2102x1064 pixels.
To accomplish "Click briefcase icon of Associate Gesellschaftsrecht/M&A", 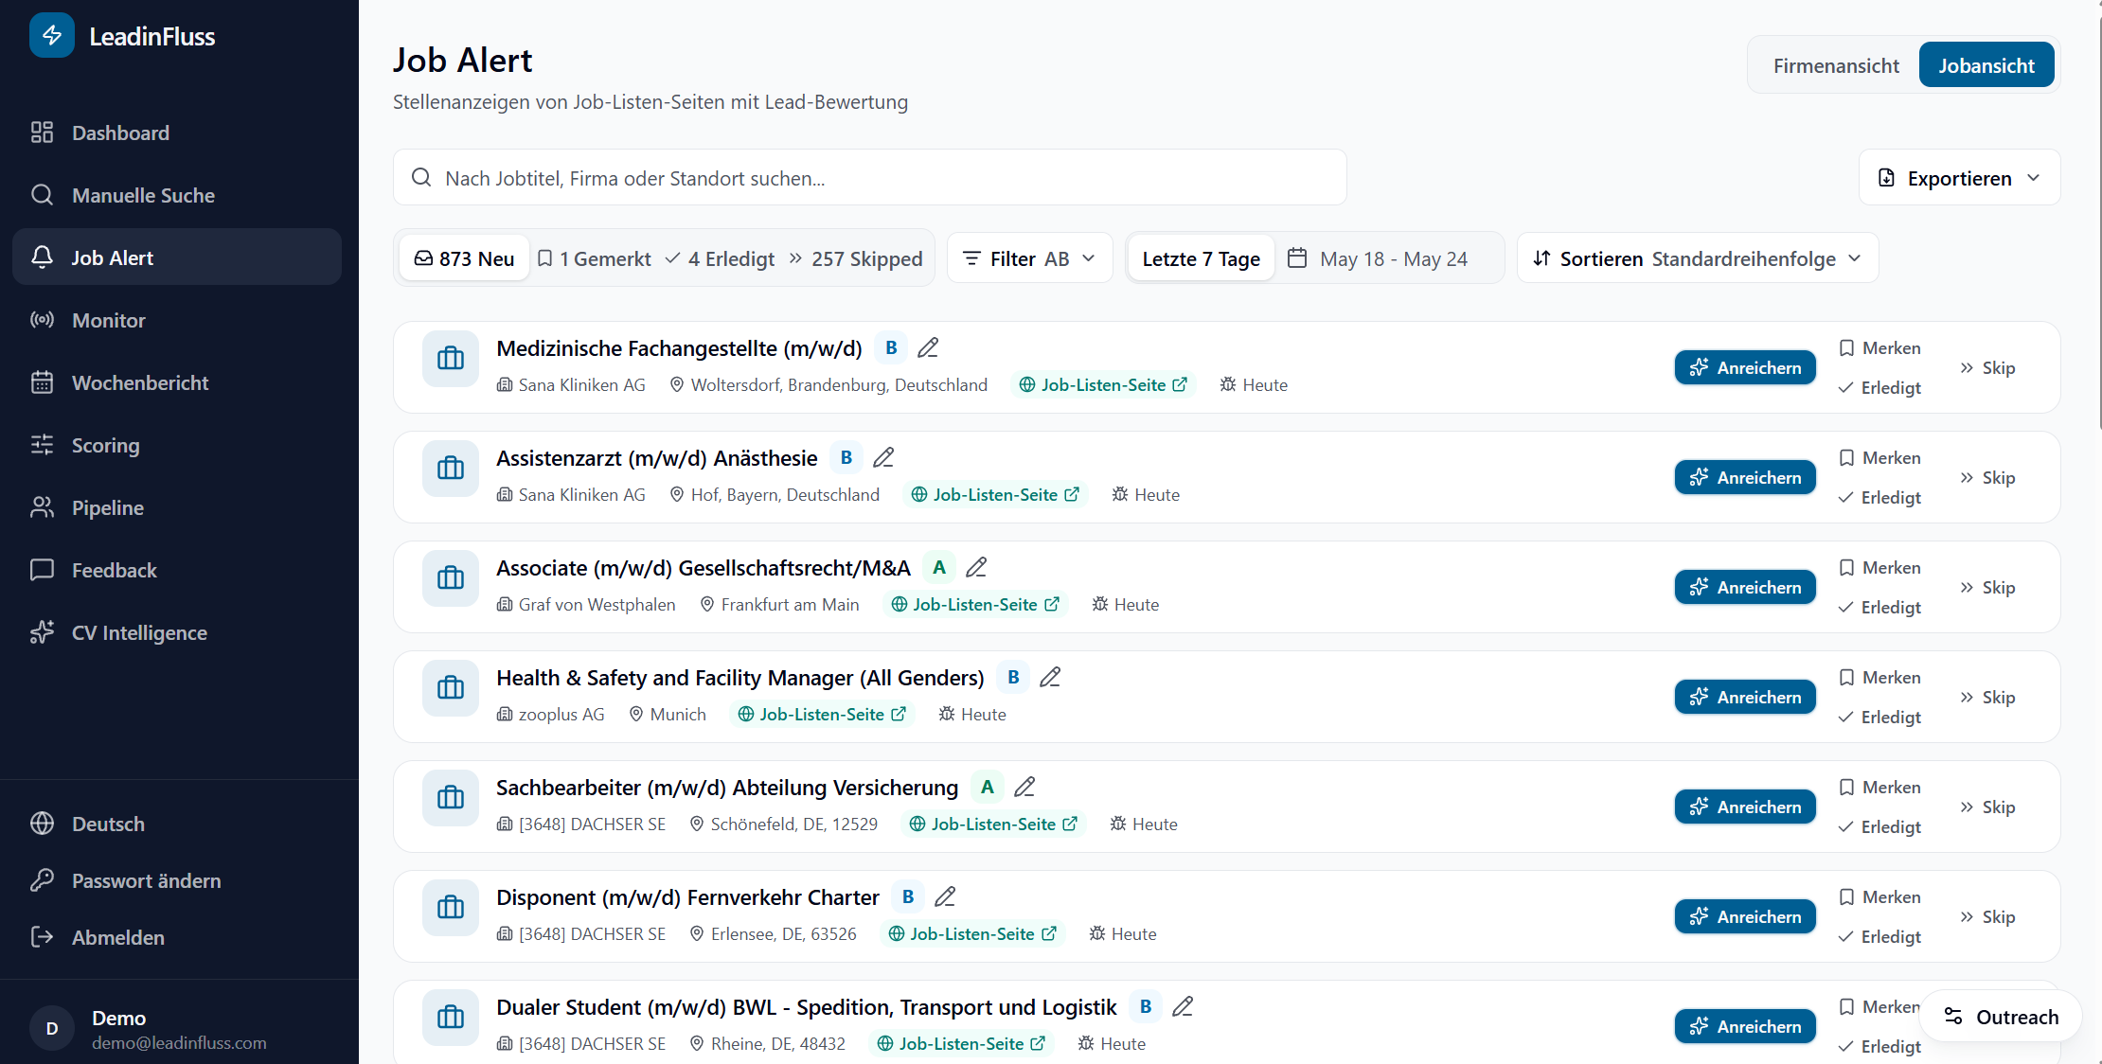I will point(451,578).
